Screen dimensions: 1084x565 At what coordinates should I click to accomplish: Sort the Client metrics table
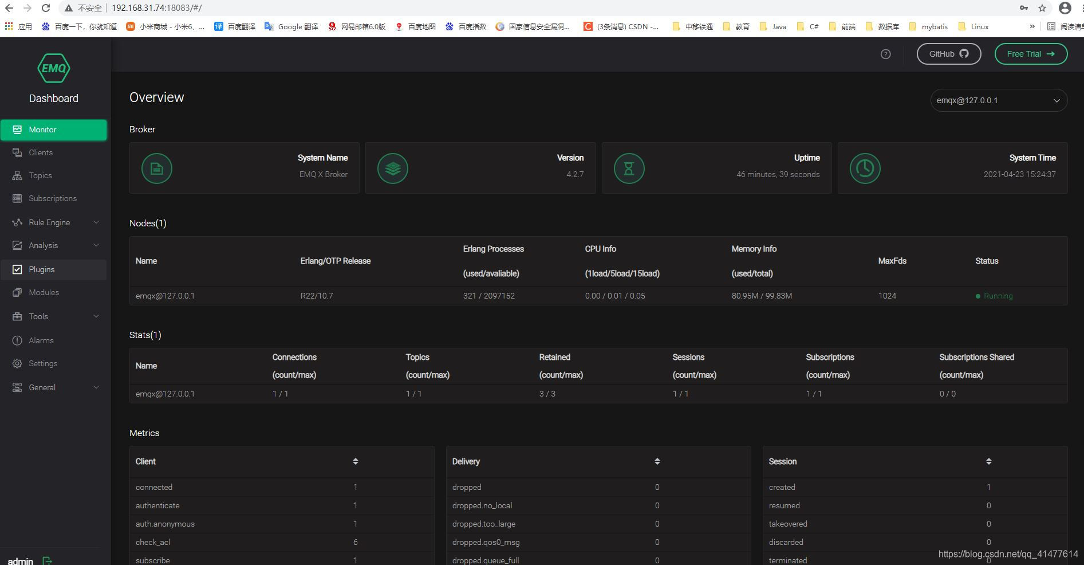click(356, 461)
